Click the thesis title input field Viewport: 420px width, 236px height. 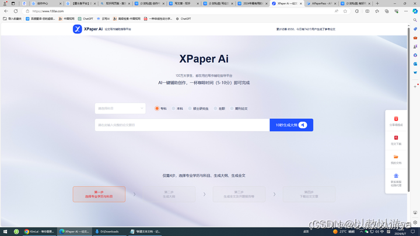click(x=182, y=125)
